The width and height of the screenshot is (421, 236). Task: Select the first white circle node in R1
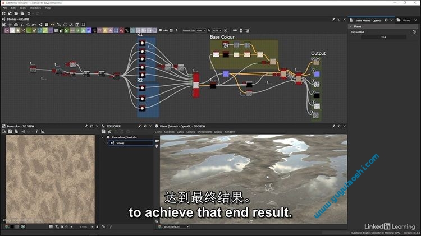point(143,43)
